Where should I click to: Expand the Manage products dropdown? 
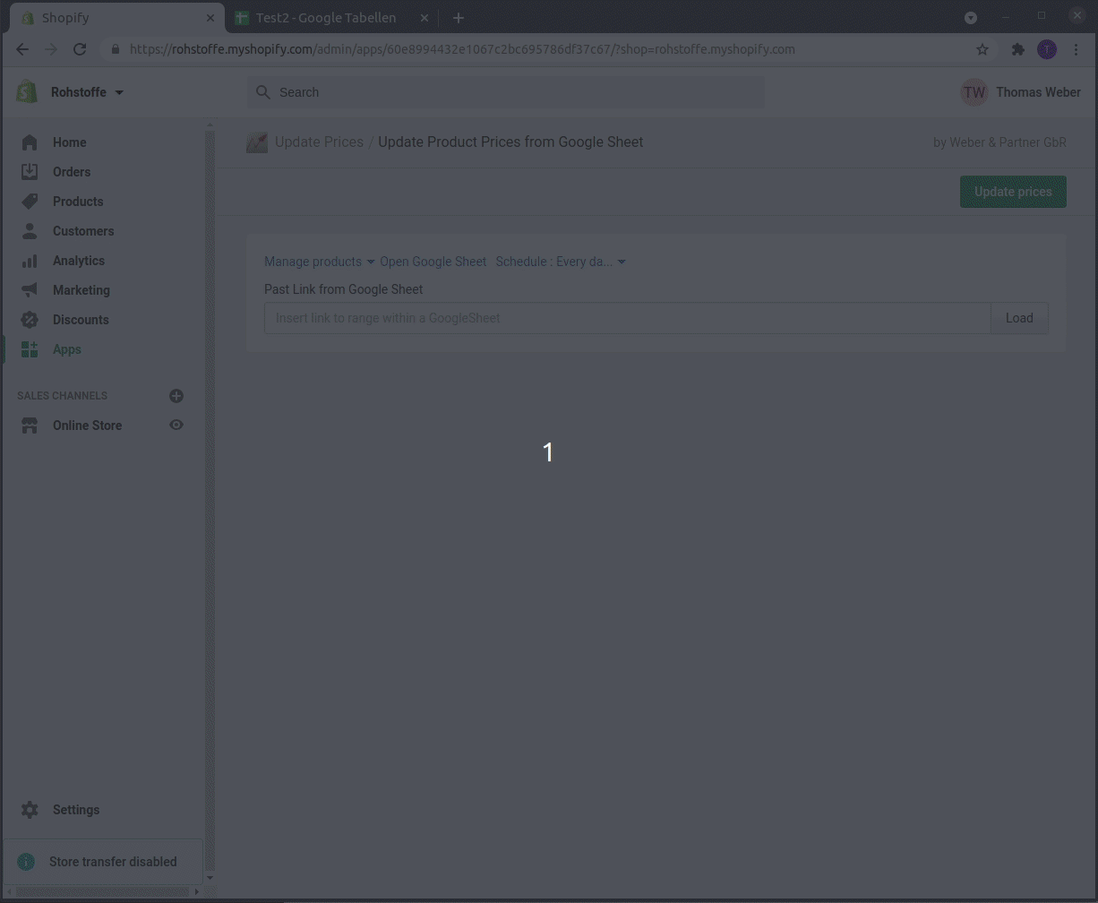(320, 262)
